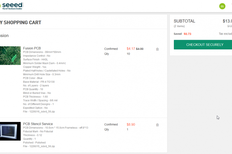Select file name 1226016_iobrd_56.zip
Screen dimensions: 232x154
click(42, 112)
